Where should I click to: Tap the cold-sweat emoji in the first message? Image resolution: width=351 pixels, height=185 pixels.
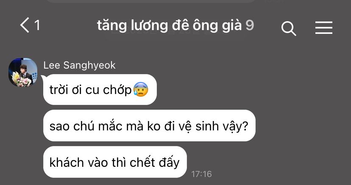point(141,89)
